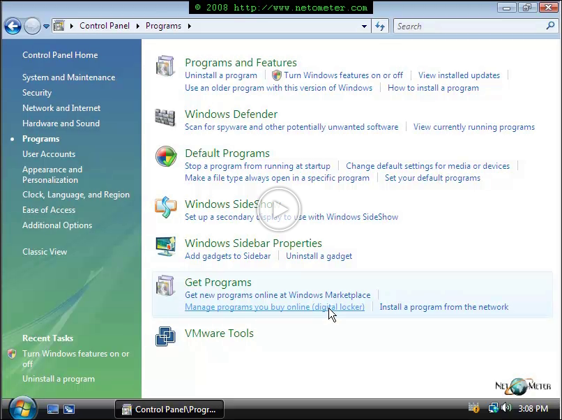Click Manage programs you buy online link
This screenshot has height=420, width=562.
point(275,307)
